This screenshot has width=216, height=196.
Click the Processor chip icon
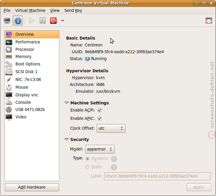(x=9, y=50)
